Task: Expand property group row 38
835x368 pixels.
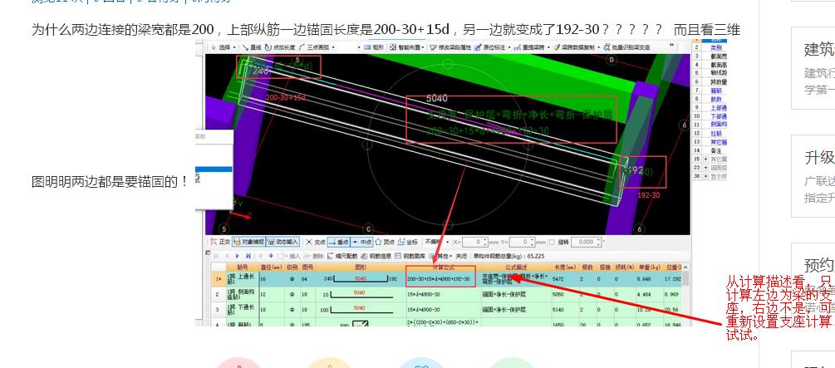Action: 705,176
